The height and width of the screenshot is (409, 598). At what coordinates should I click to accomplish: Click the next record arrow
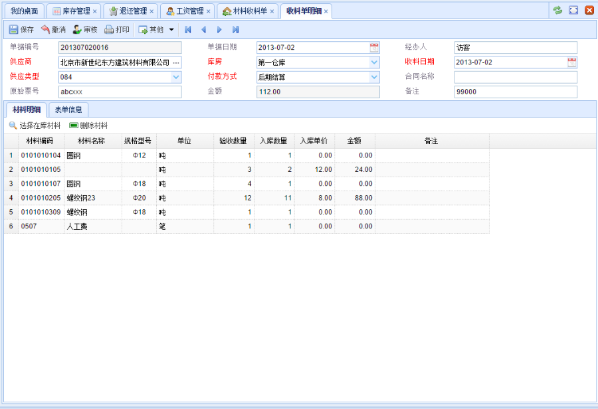point(219,29)
